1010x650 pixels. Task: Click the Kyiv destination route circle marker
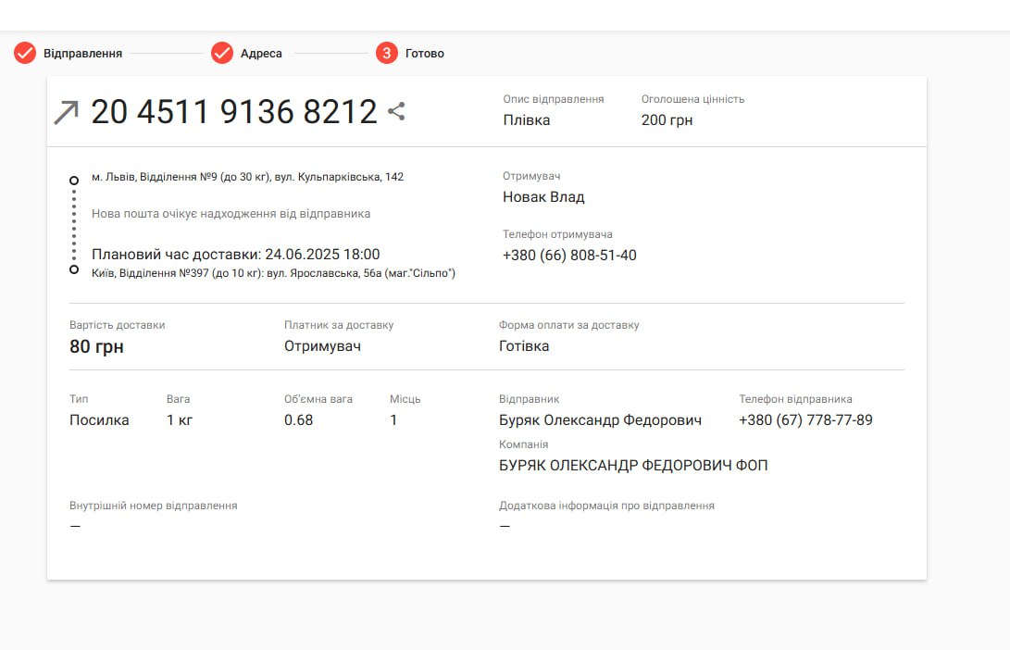tap(74, 269)
